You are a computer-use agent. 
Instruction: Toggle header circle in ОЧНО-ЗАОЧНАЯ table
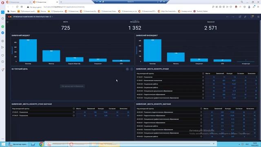[74, 109]
